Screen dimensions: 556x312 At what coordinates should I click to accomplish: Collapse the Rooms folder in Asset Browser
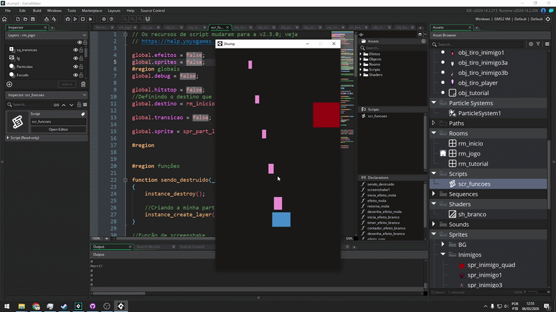434,133
